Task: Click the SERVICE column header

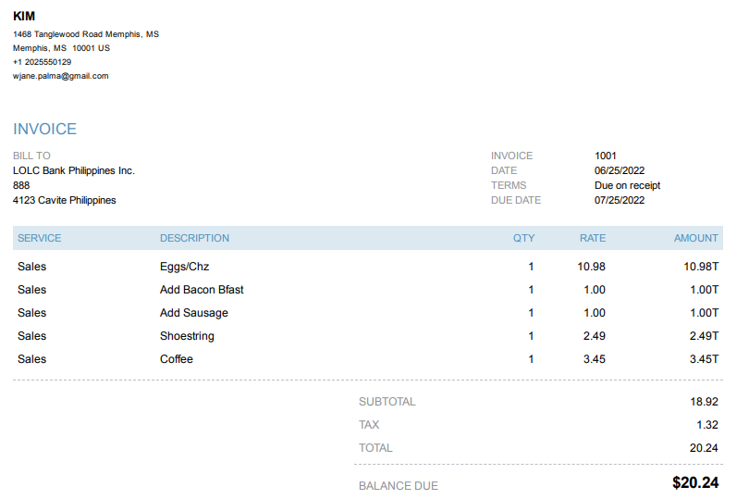Action: tap(39, 238)
